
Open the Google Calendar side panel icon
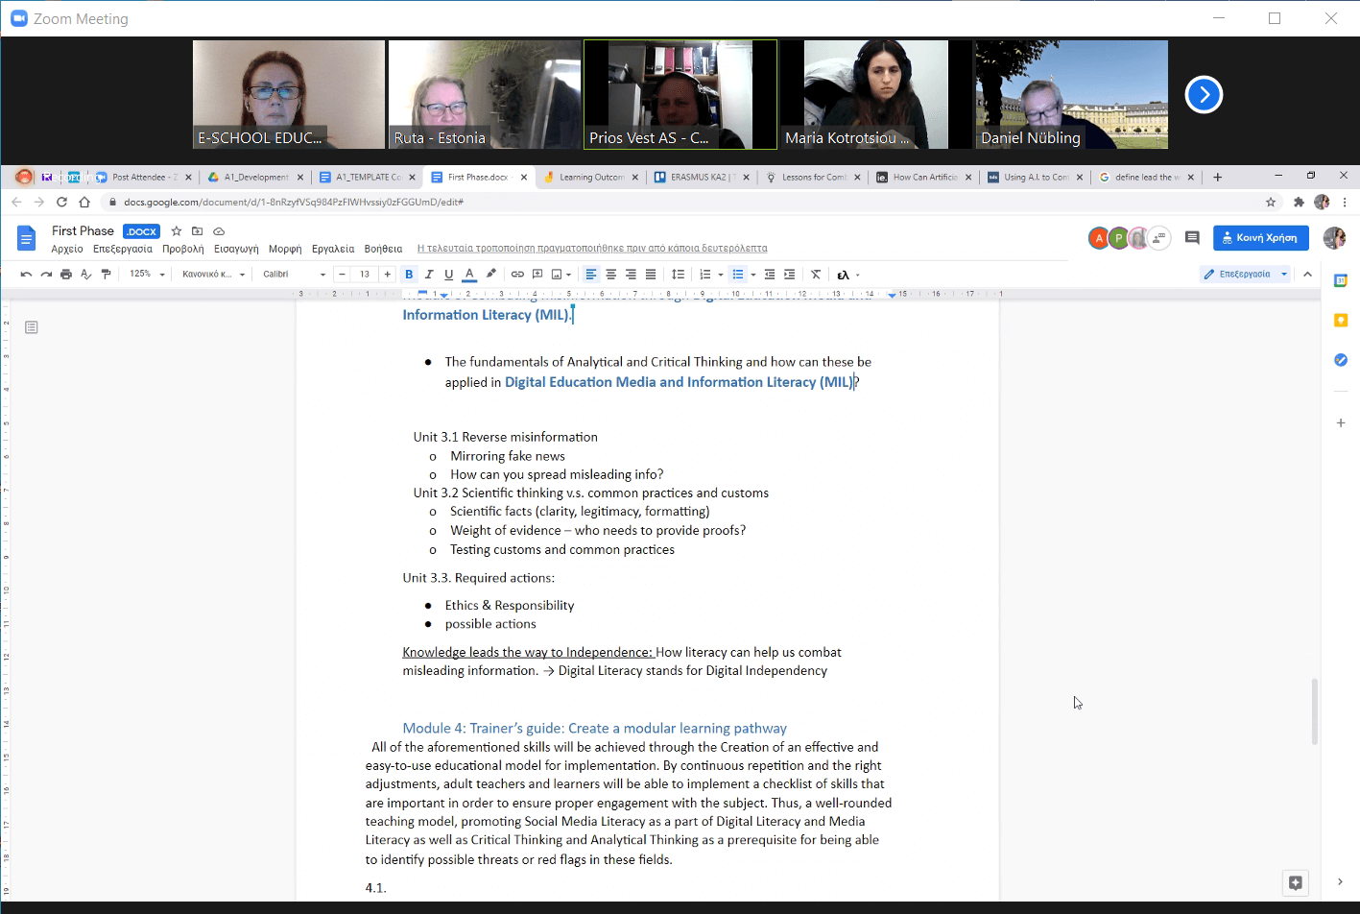1341,280
